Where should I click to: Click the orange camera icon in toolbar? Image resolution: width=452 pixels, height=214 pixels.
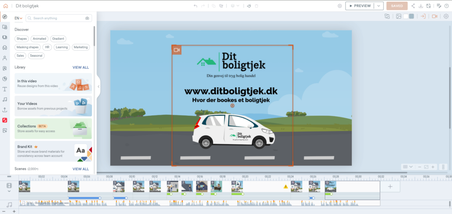(435, 16)
